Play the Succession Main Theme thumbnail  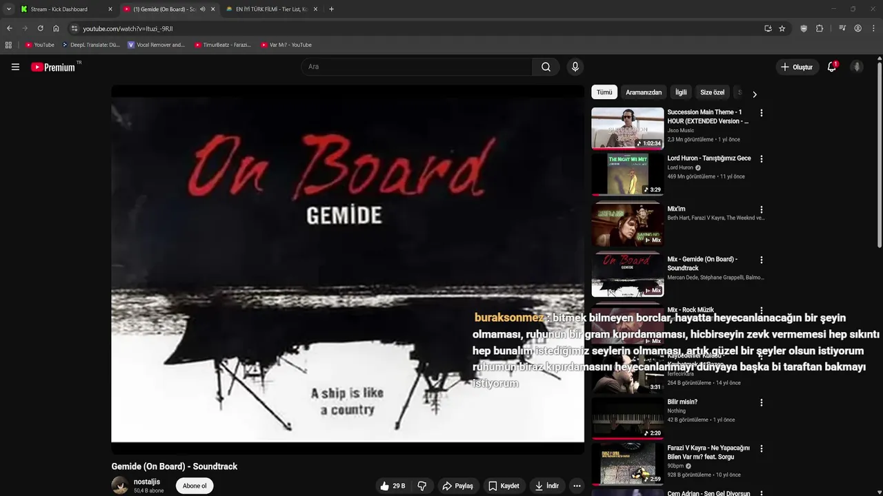[x=627, y=128]
